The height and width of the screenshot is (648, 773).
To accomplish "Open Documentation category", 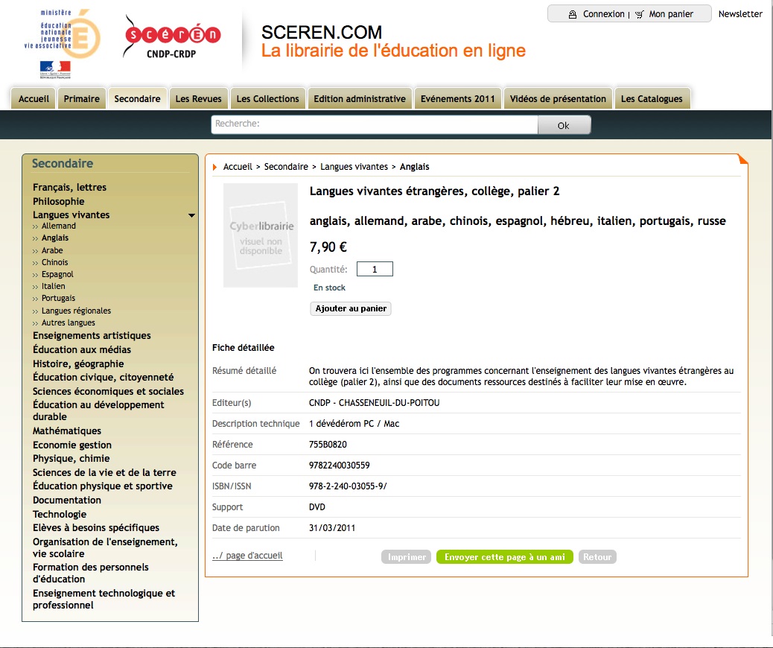I will [67, 500].
